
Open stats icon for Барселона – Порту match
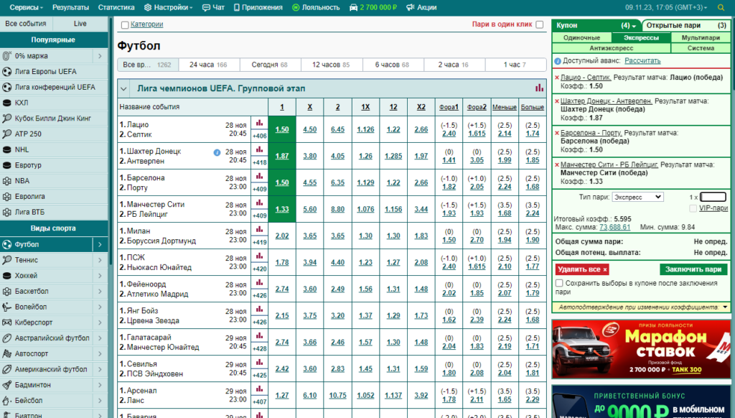pos(259,176)
